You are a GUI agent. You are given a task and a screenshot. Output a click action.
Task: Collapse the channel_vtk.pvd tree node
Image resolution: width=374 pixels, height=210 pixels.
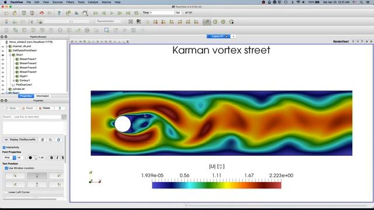click(x=7, y=46)
